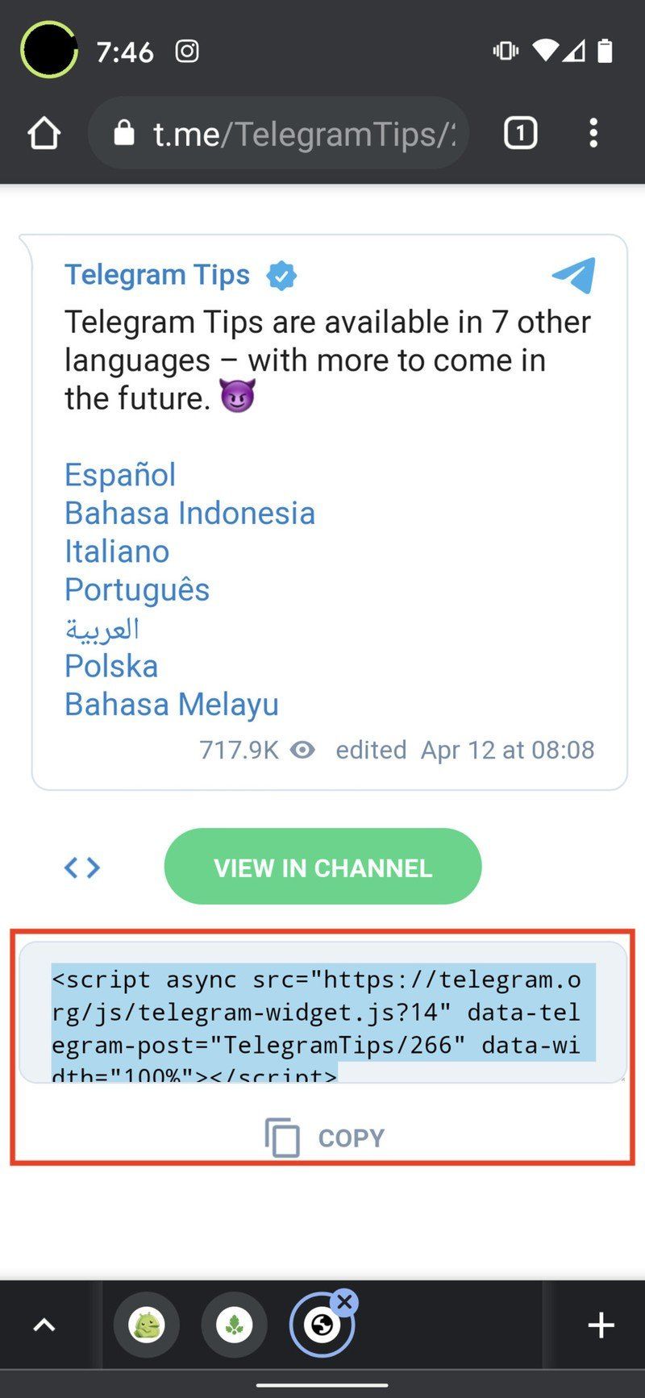The image size is (645, 1398).
Task: Click the copy icon beside COPY label
Action: (x=281, y=1137)
